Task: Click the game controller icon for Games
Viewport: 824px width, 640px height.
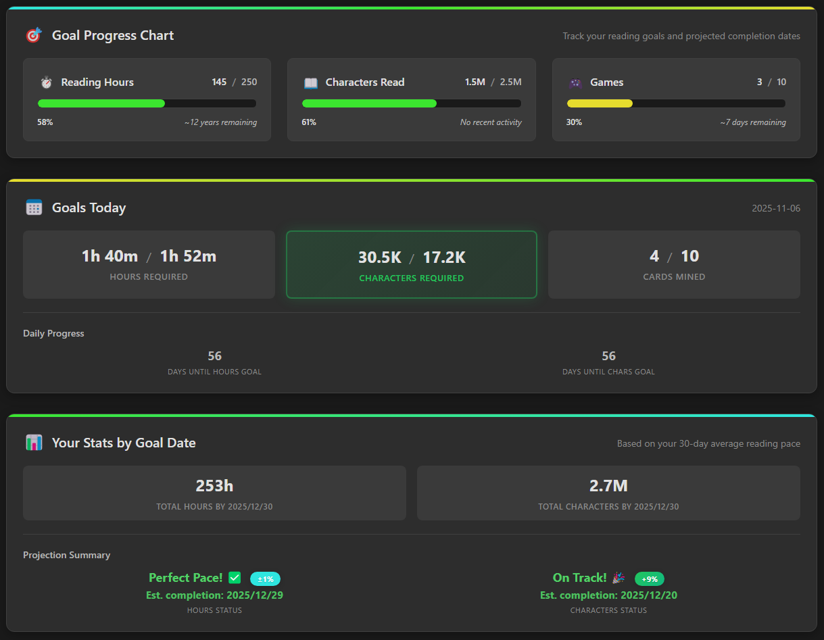Action: click(x=575, y=82)
